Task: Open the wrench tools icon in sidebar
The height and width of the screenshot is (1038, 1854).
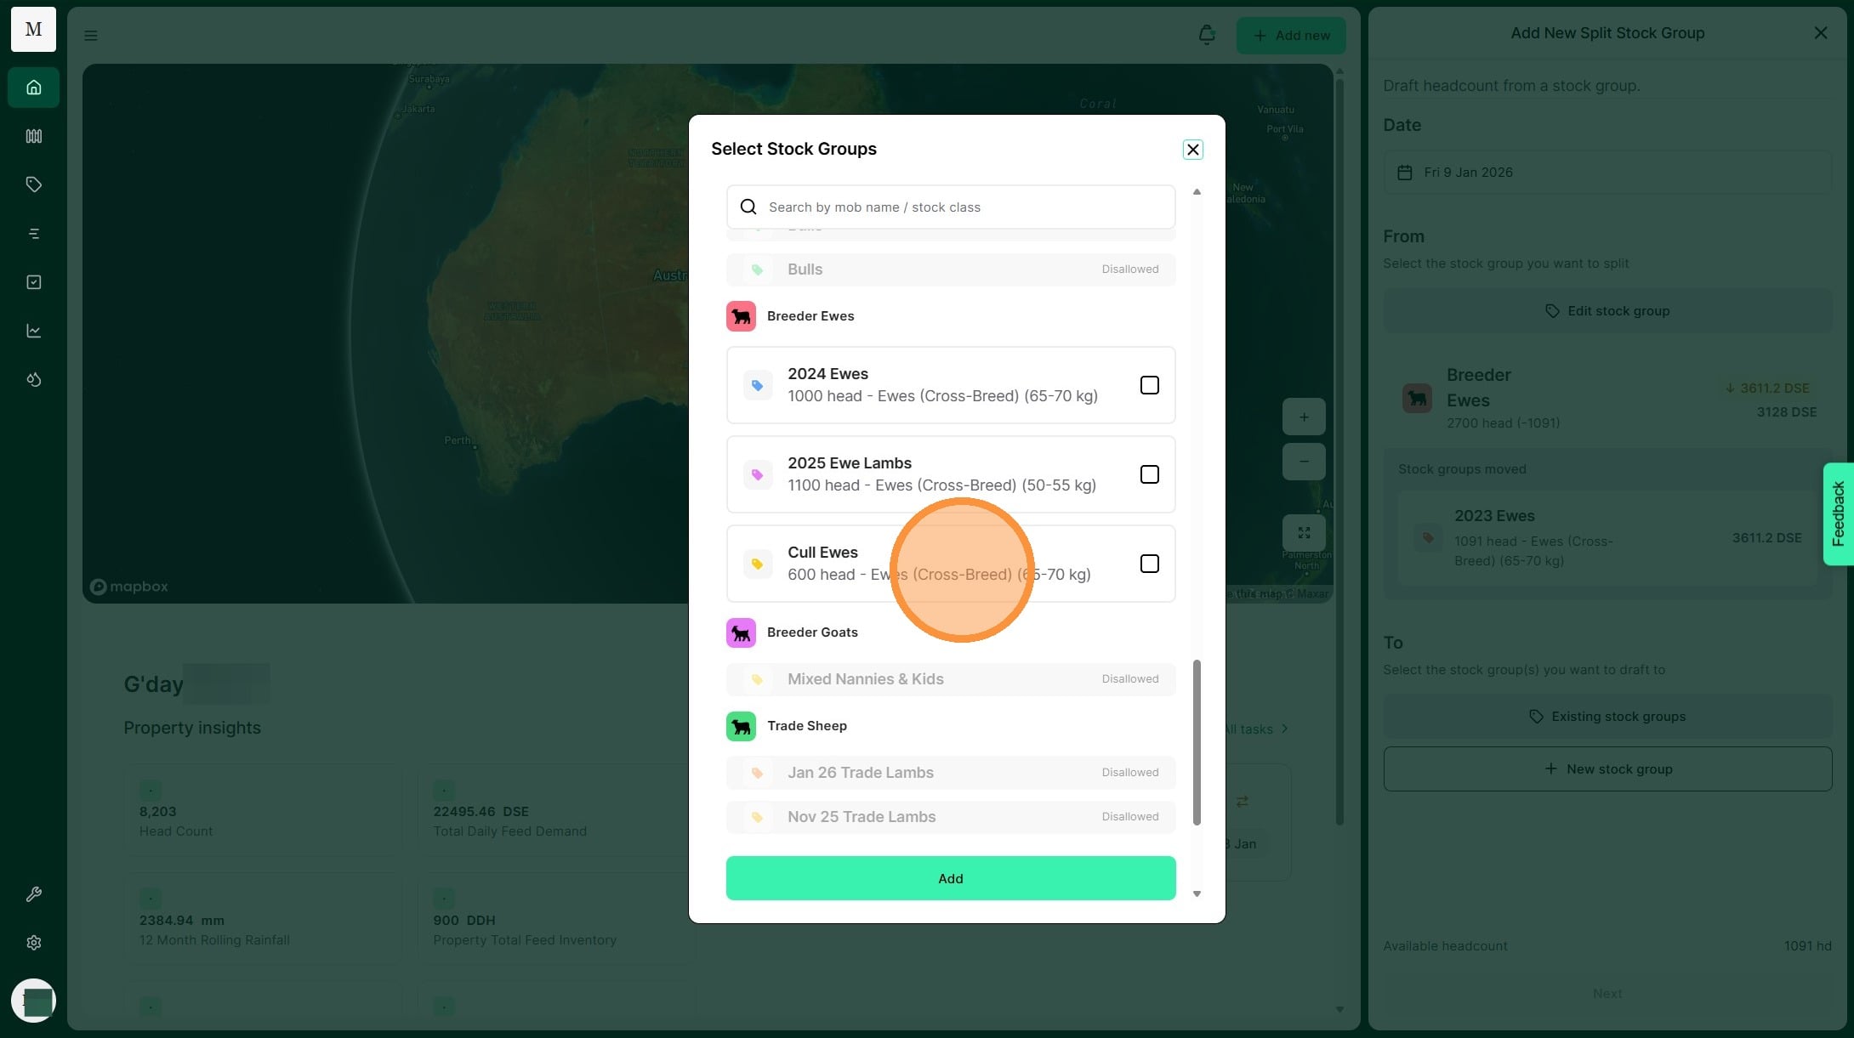Action: [x=33, y=893]
